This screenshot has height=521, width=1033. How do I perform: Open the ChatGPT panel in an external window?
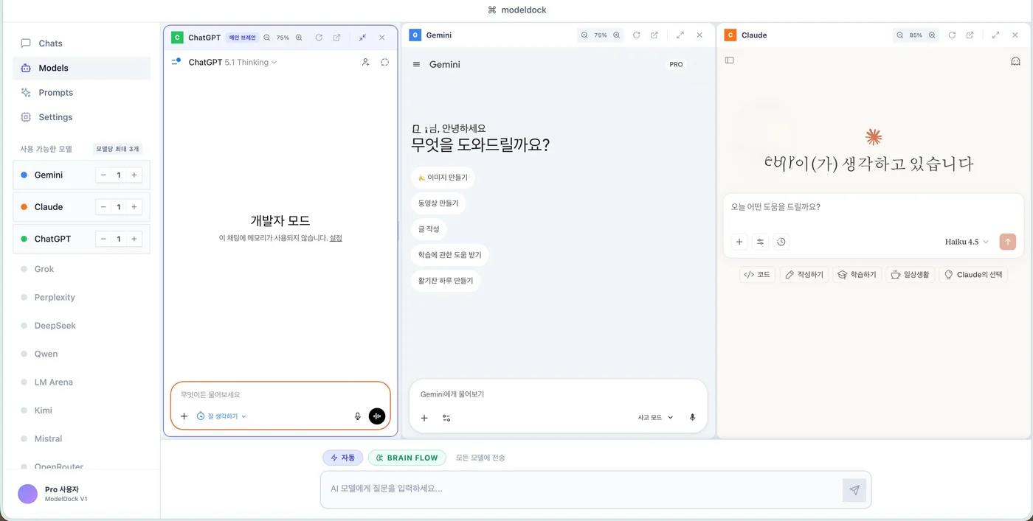pos(336,38)
